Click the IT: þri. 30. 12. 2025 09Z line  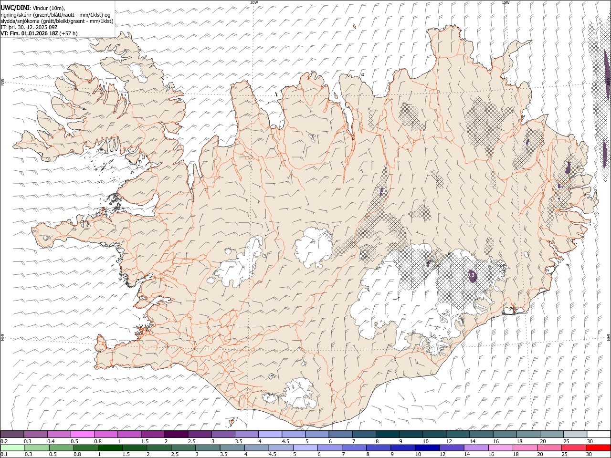(x=30, y=27)
